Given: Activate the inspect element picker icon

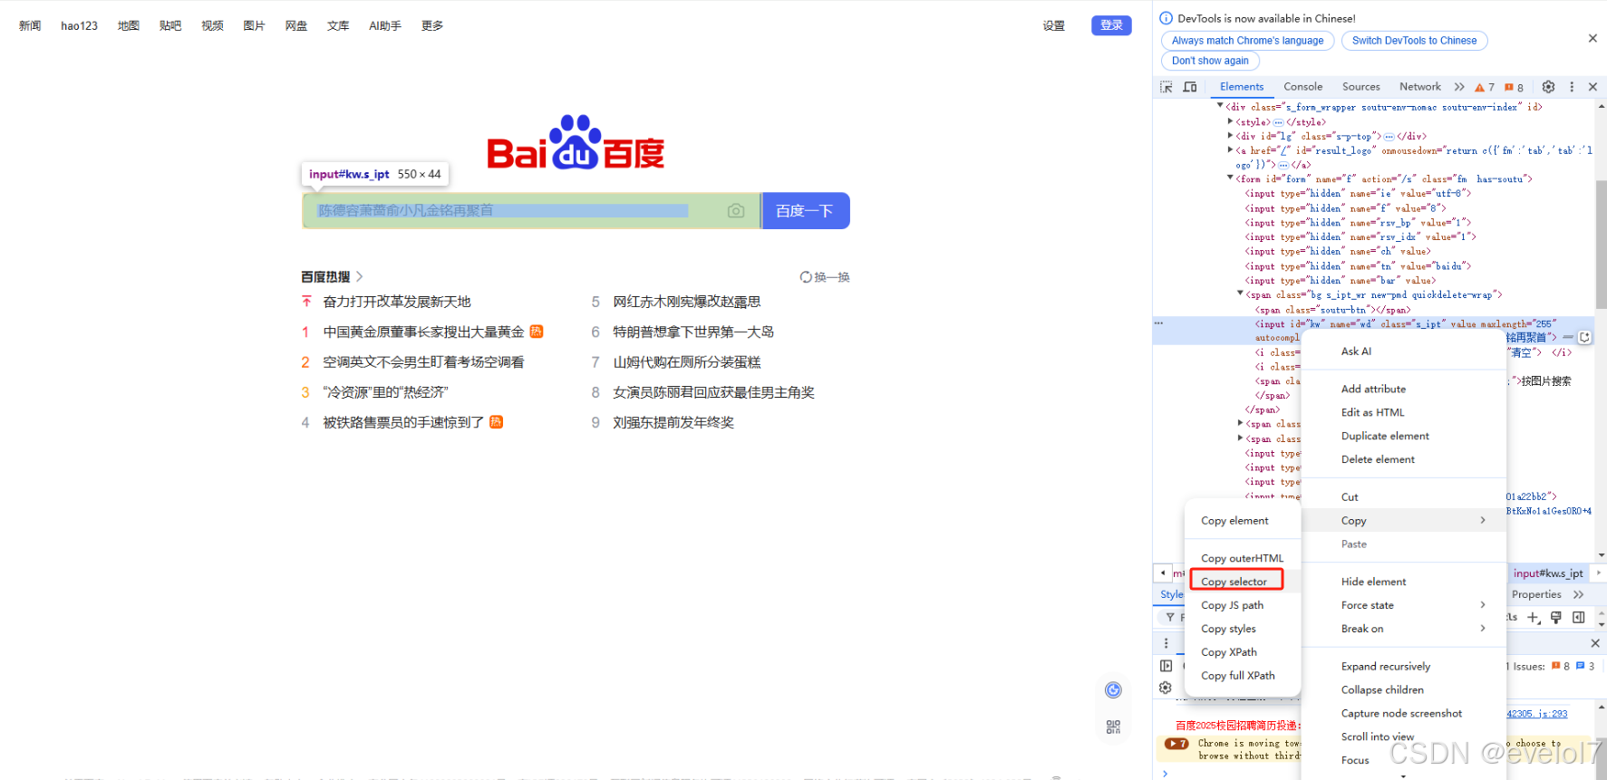Looking at the screenshot, I should point(1167,87).
